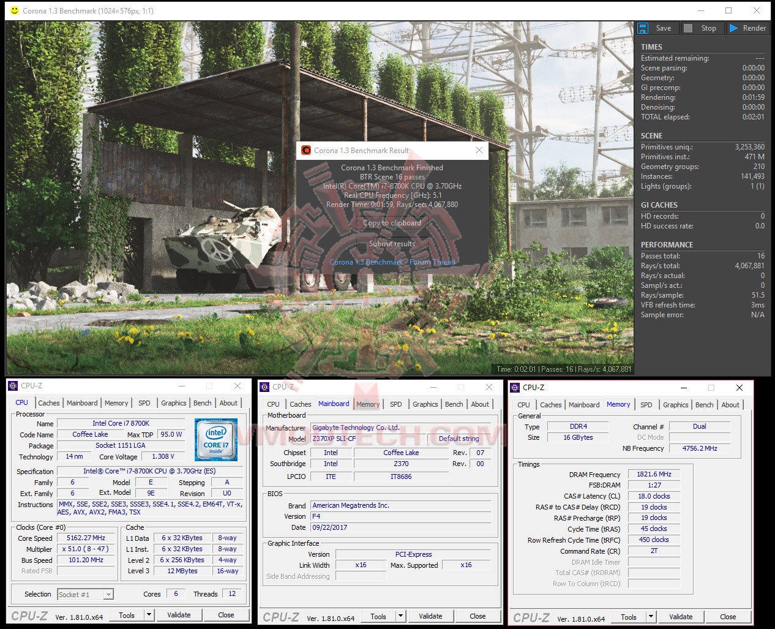Switch to Mainboard tab in left CPU-Z window

tap(82, 403)
